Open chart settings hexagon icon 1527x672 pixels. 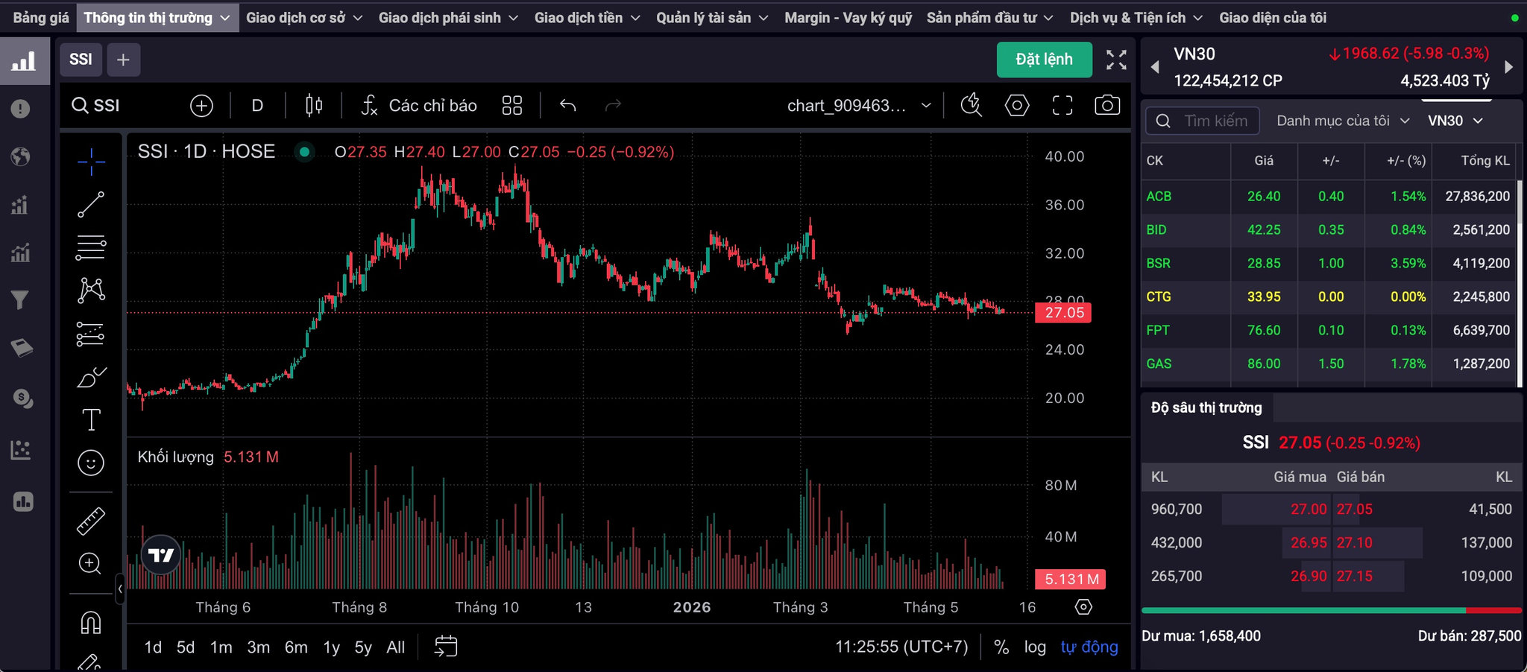(1017, 105)
